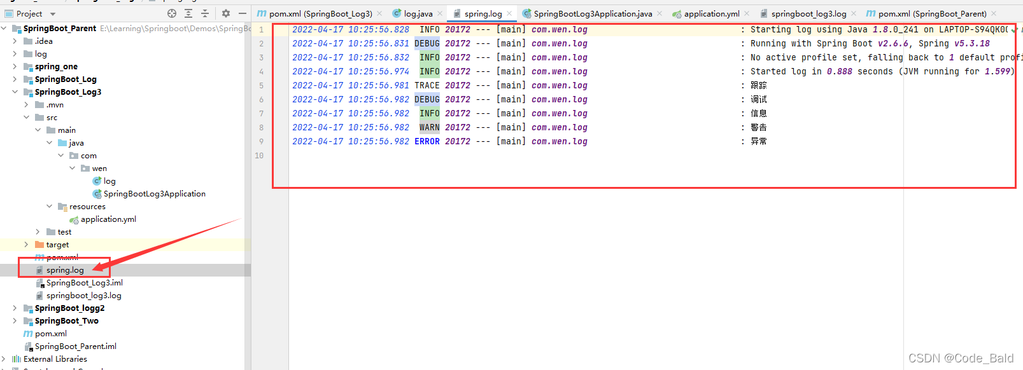This screenshot has height=370, width=1023.
Task: Close the SpringBootLog3Application.java tab
Action: [x=660, y=13]
